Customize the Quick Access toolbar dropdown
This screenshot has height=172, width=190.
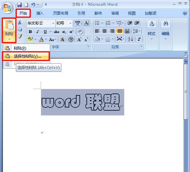click(46, 5)
